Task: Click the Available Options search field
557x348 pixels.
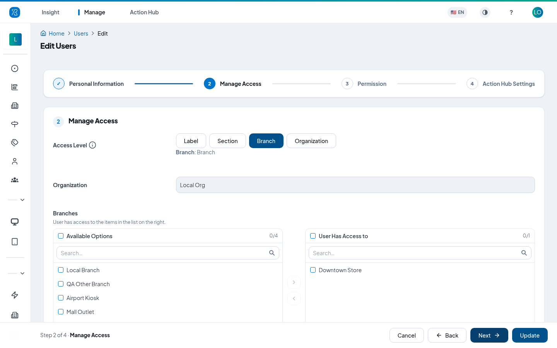Action: click(x=168, y=253)
